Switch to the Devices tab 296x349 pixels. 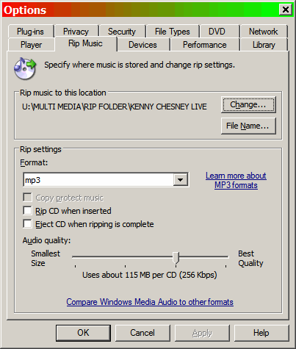pyautogui.click(x=142, y=45)
